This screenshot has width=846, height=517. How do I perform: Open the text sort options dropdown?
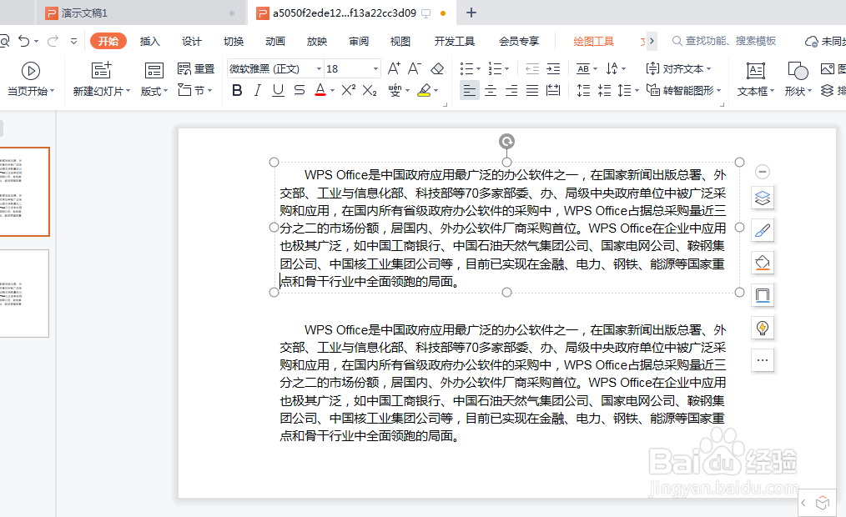[616, 68]
